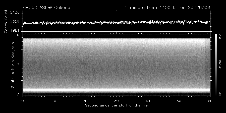Click the Z (zenith) label on keogram axis

(18, 65)
